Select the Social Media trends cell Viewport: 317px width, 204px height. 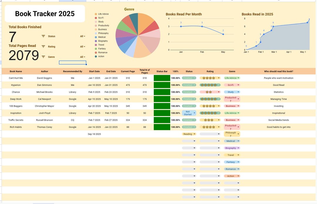coord(279,120)
